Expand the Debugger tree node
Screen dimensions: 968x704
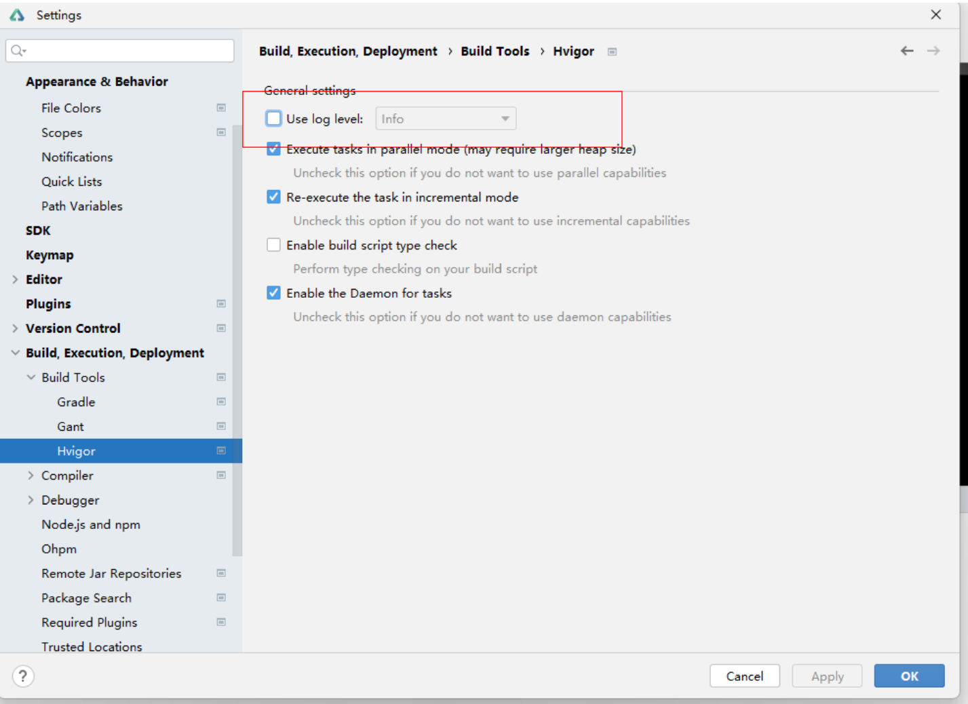tap(31, 500)
